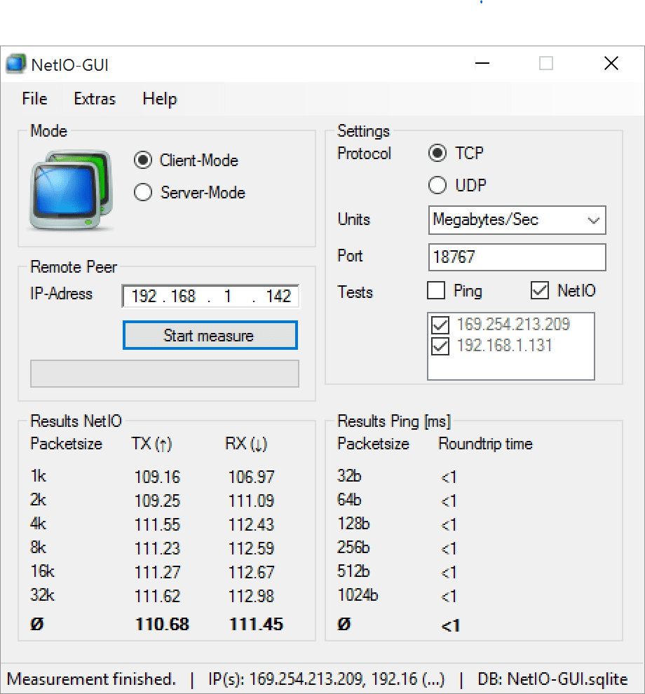Viewport: 645px width, 694px height.
Task: Click RX value 112.67 for 16k
Action: (x=252, y=572)
